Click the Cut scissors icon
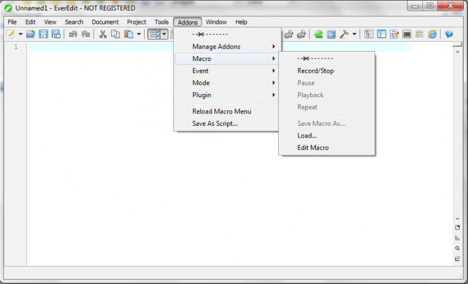 click(x=103, y=34)
